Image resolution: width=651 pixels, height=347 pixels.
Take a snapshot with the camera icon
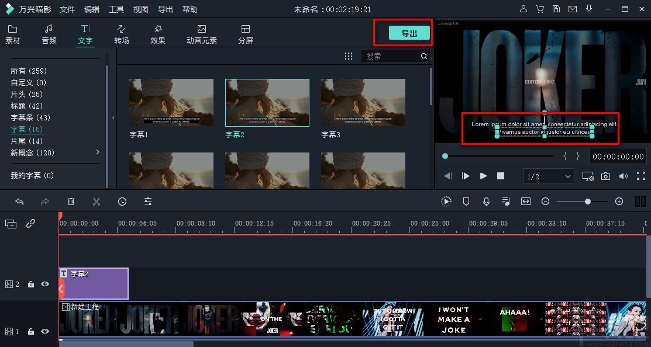605,175
